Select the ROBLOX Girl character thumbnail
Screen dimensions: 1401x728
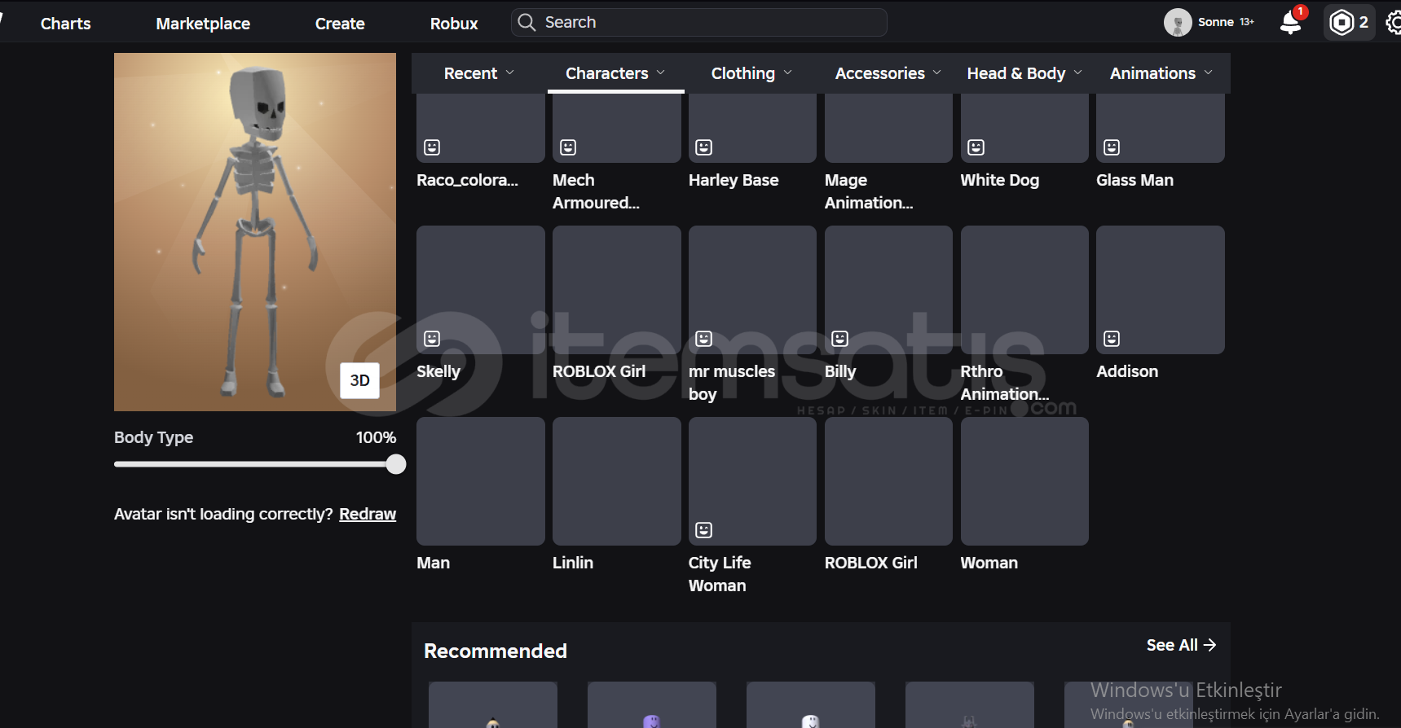tap(616, 290)
